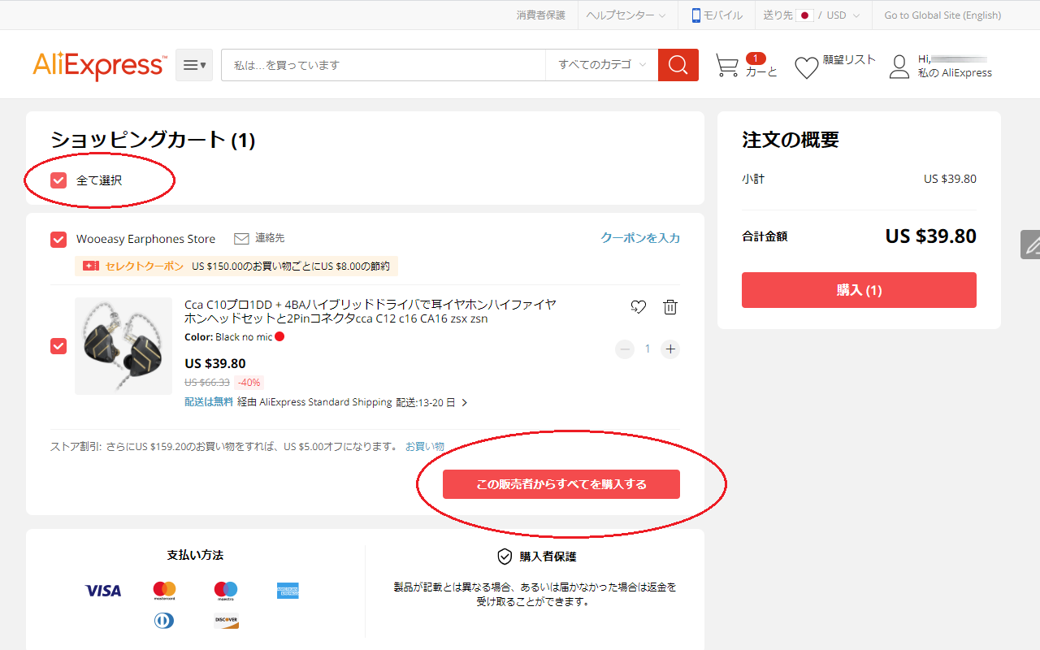The image size is (1040, 650).
Task: Click the 連絡先 contact link
Action: coord(270,238)
